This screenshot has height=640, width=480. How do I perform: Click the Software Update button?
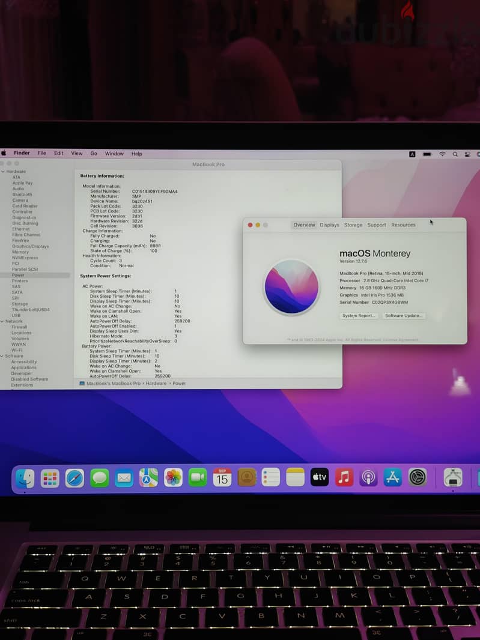click(x=404, y=316)
